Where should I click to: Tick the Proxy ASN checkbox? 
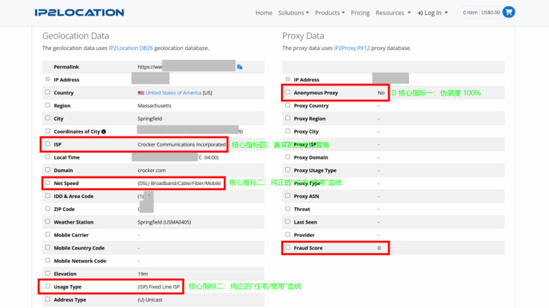[x=288, y=196]
